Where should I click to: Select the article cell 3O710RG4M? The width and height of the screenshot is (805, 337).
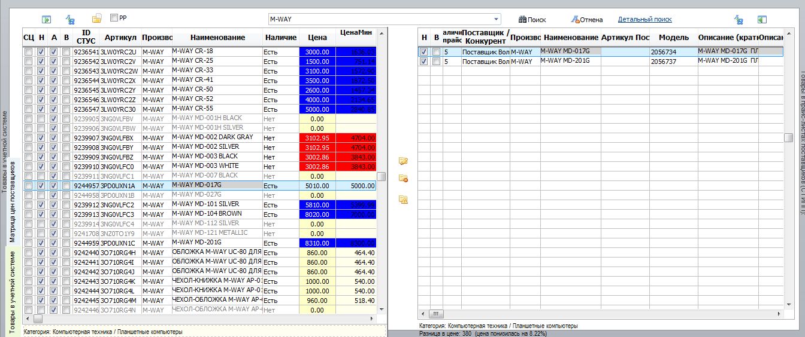[x=120, y=301]
